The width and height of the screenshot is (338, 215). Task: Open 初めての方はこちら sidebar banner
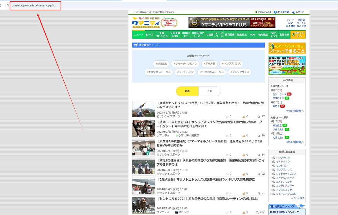coord(287,48)
